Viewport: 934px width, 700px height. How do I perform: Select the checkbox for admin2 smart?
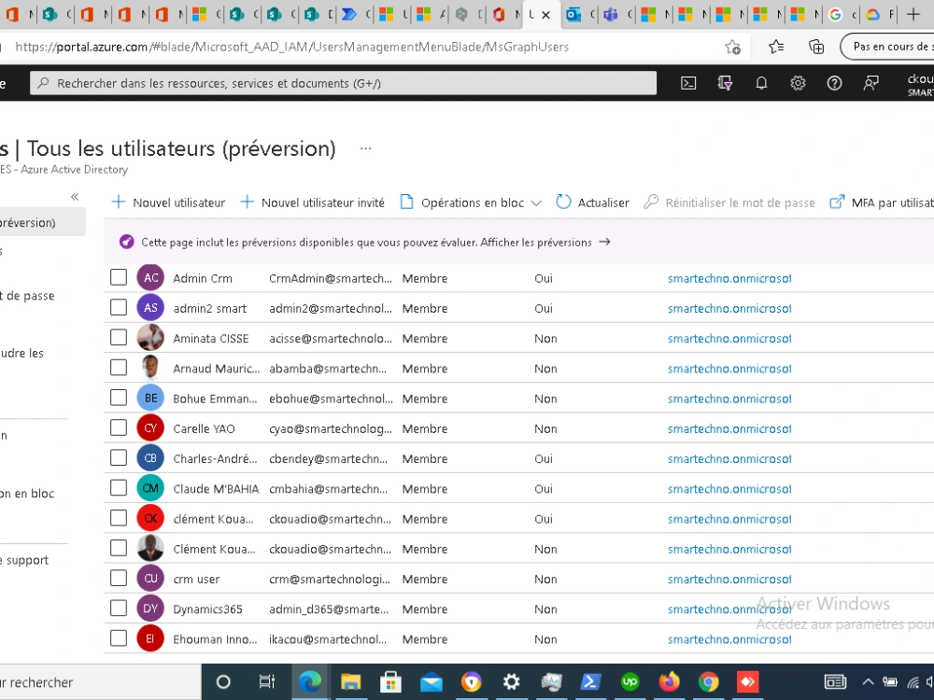tap(119, 308)
